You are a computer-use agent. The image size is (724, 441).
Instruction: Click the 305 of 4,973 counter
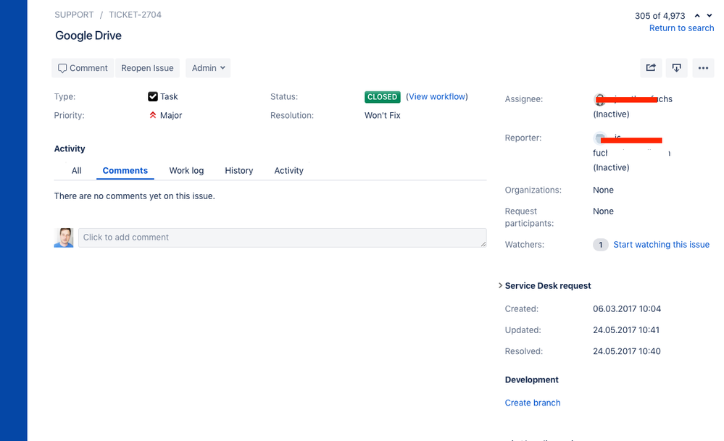(x=659, y=16)
